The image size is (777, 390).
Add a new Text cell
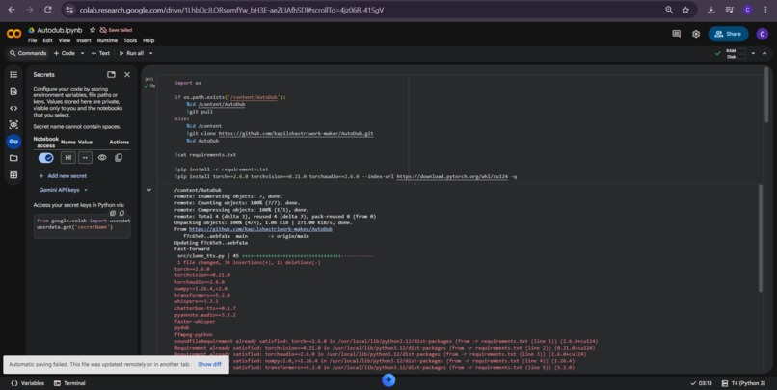100,53
